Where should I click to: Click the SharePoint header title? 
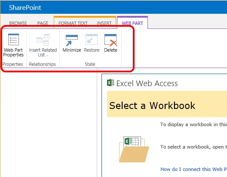(25, 8)
